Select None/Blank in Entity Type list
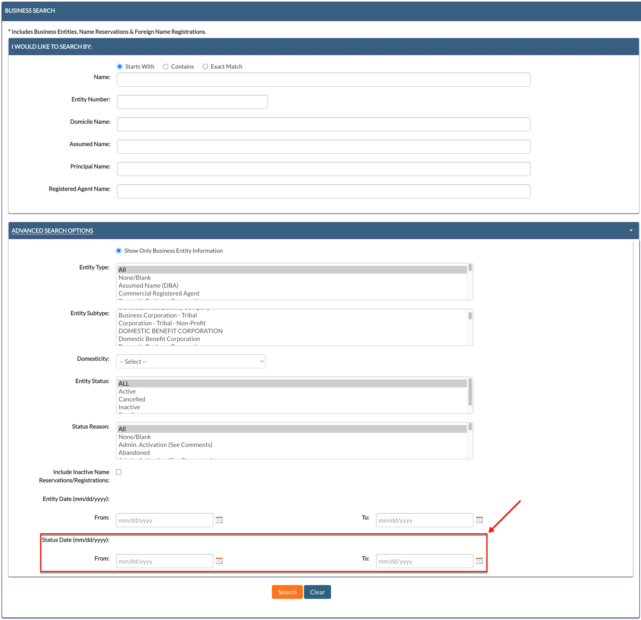 292,278
